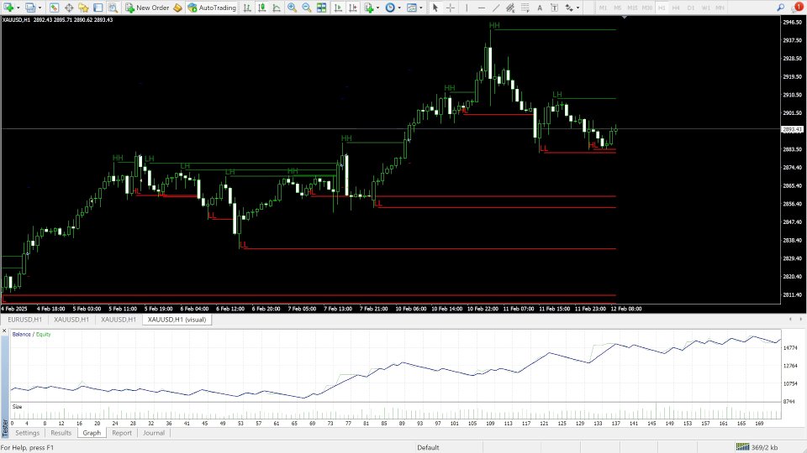Select the XAUUSD,H1 (visual) chart tab
807x453 pixels.
point(177,320)
